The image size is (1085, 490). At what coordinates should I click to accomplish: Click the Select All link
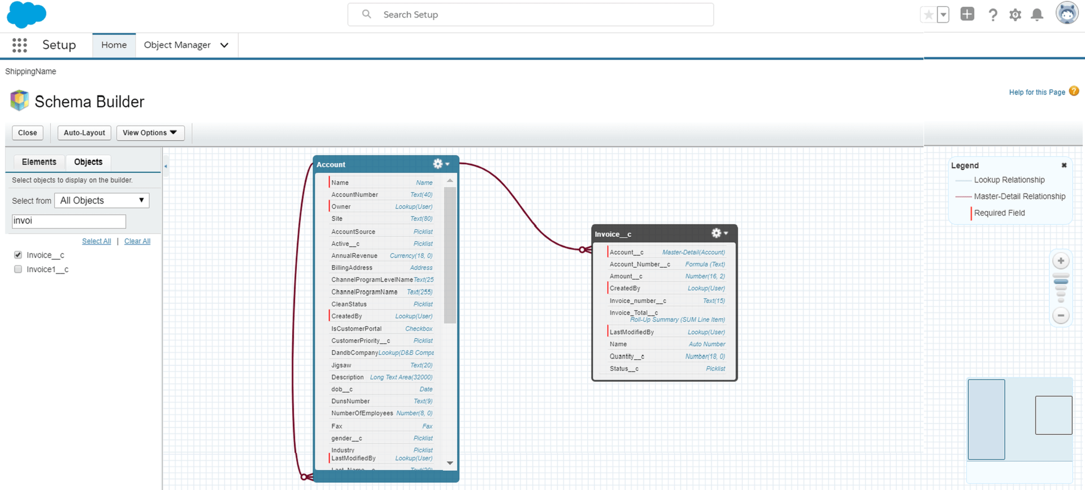click(x=97, y=241)
